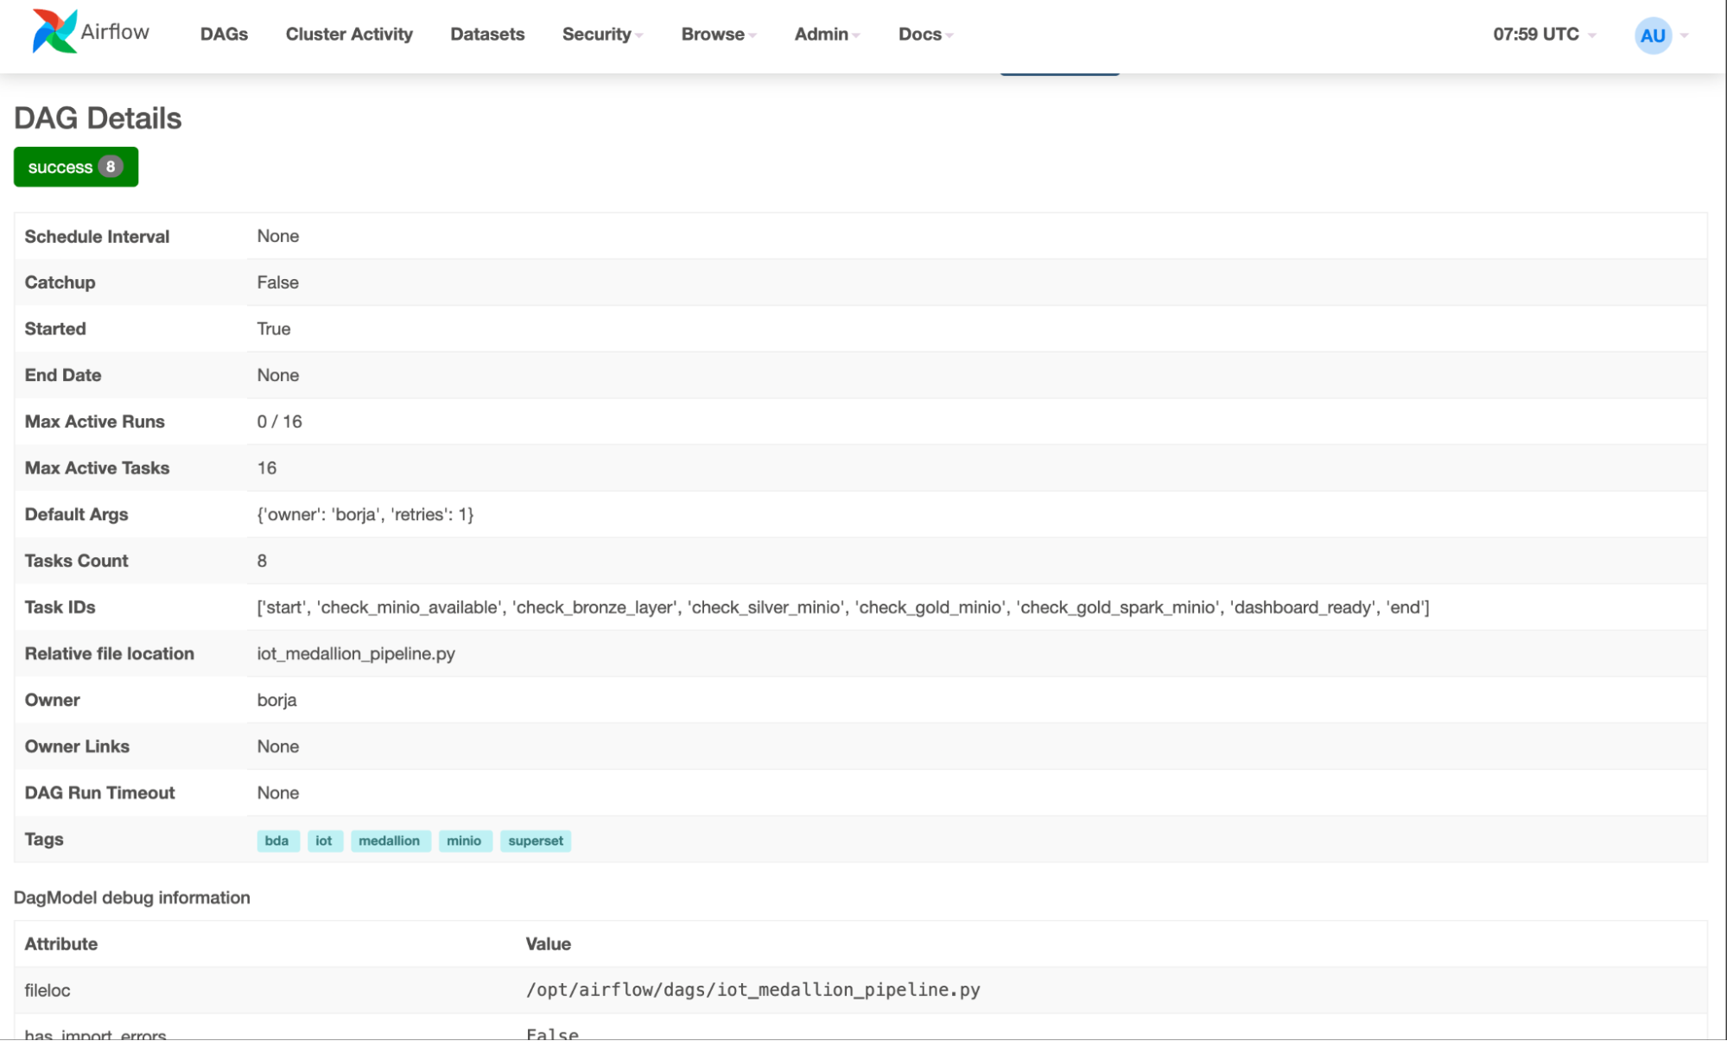1727x1041 pixels.
Task: Open the Datasets page
Action: click(487, 35)
